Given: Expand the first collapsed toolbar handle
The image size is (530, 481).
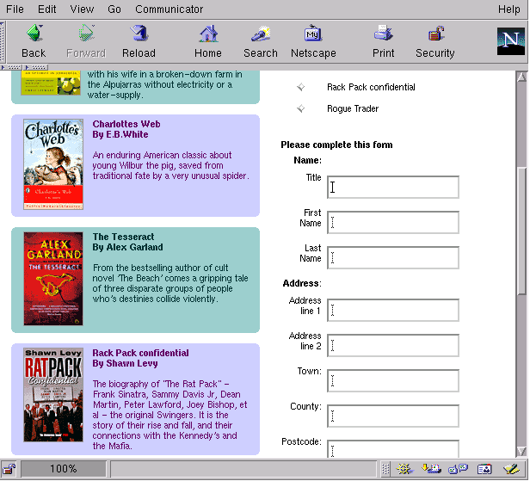Looking at the screenshot, I should point(12,67).
